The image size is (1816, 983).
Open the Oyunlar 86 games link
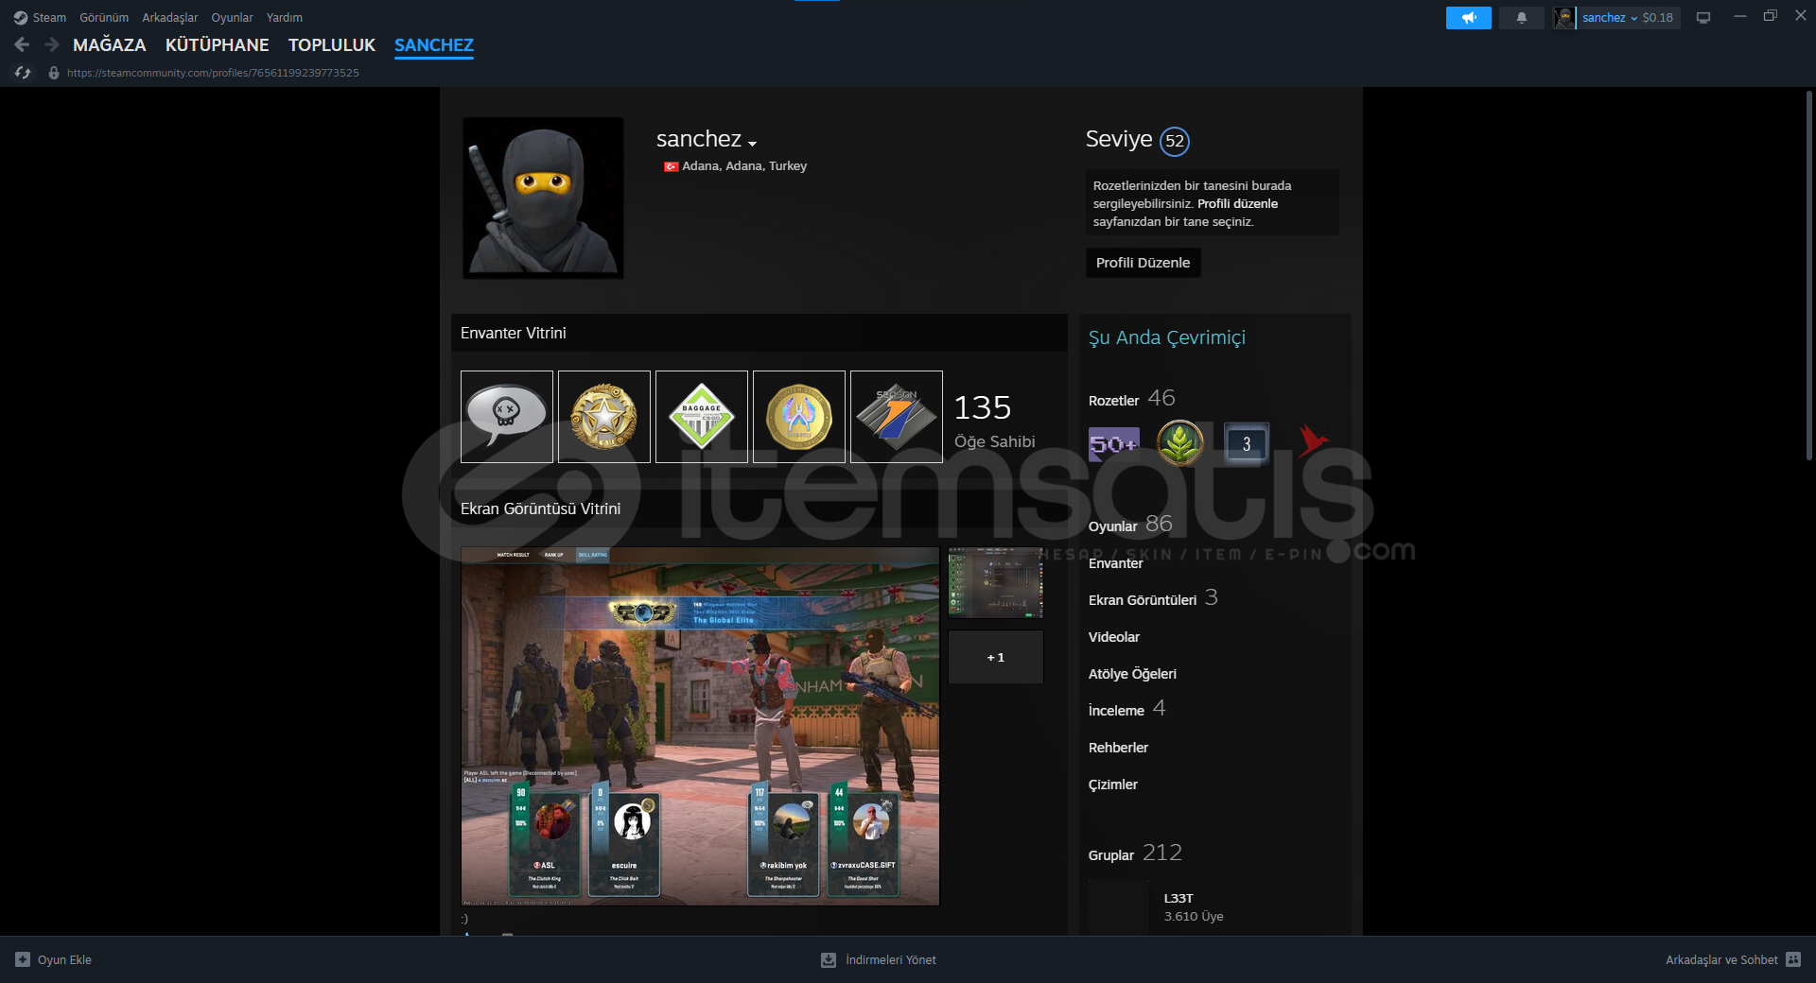click(x=1130, y=525)
